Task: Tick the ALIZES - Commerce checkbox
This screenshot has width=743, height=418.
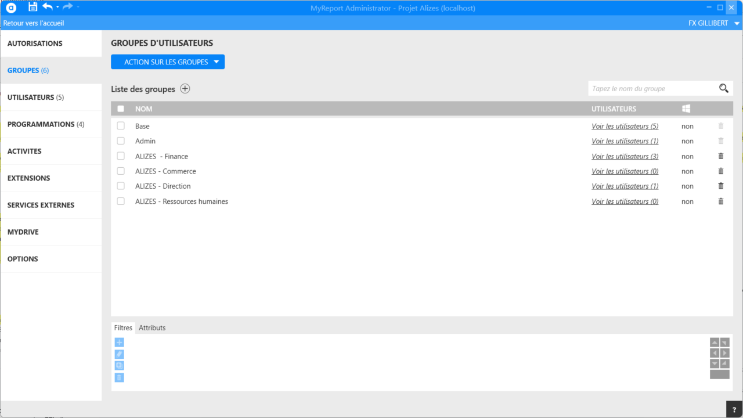Action: (121, 171)
